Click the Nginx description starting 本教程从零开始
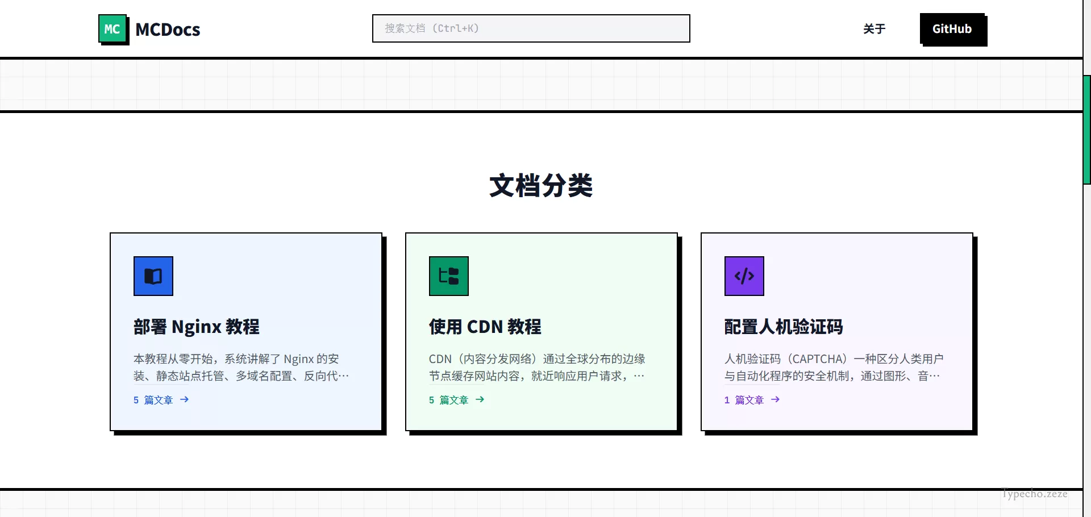1091x517 pixels. coord(241,368)
